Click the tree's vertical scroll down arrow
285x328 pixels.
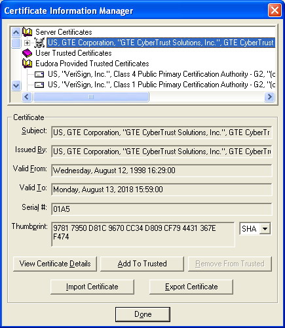click(16, 85)
